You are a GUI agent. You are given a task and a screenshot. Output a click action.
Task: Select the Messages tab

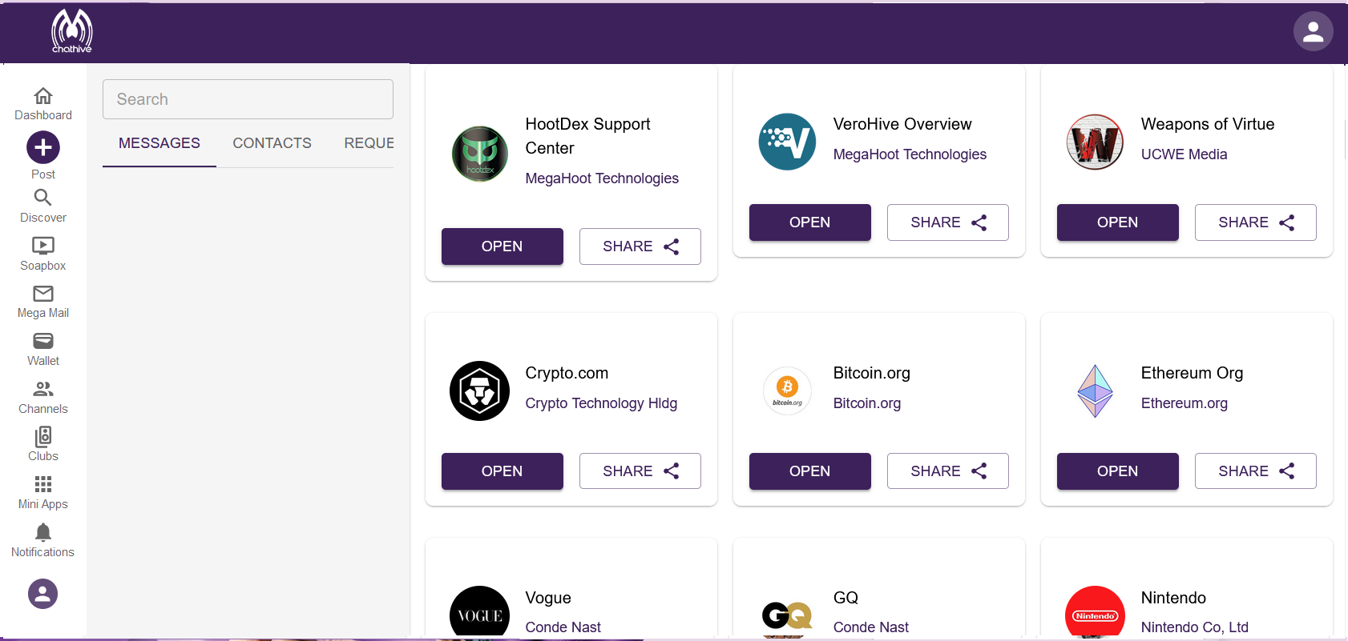click(159, 143)
